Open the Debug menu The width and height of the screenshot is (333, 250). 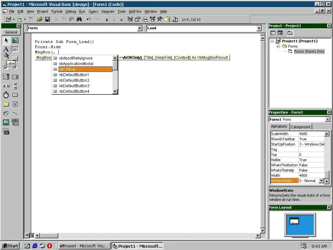click(x=71, y=11)
